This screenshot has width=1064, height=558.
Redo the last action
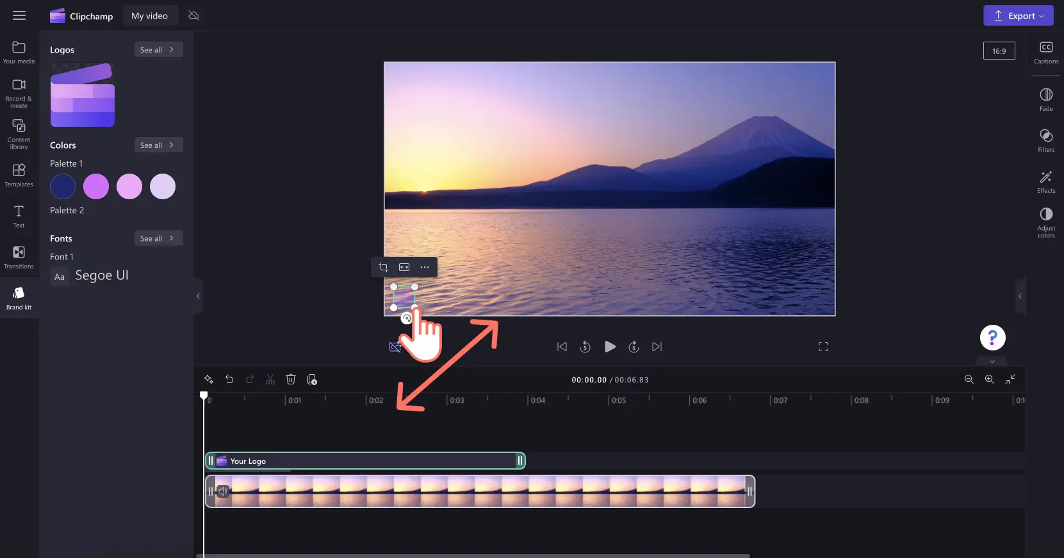(x=250, y=379)
